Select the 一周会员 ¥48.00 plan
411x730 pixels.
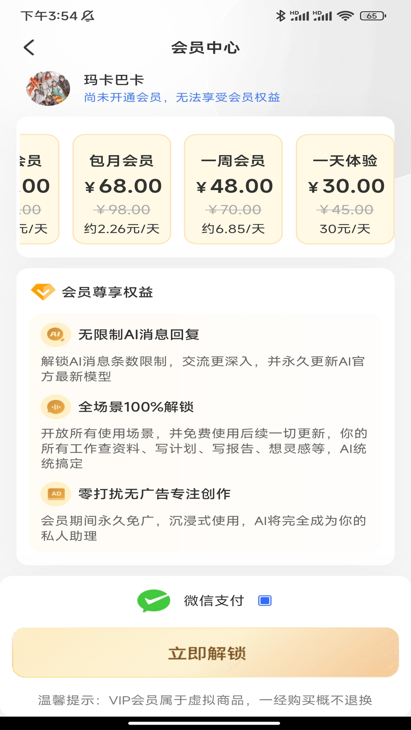pyautogui.click(x=233, y=189)
